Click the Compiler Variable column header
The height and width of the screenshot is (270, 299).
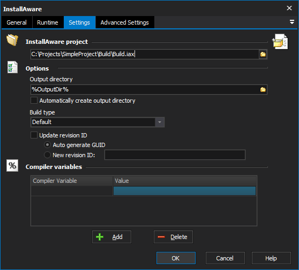[x=72, y=181]
